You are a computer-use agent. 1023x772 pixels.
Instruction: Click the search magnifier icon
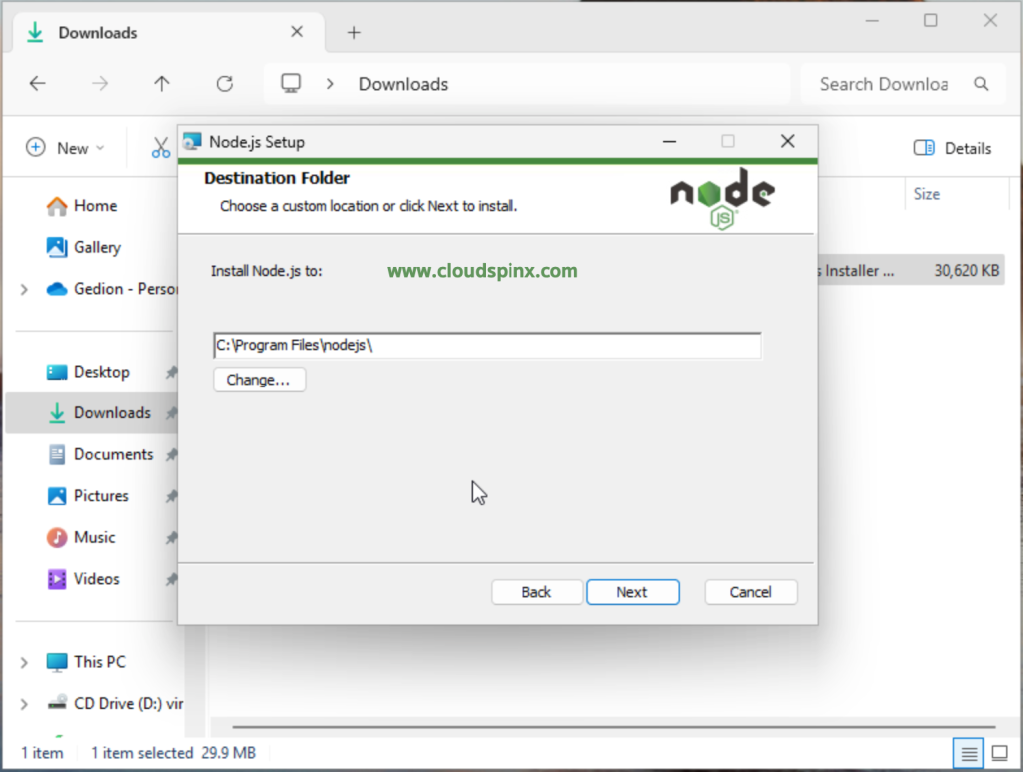(981, 84)
